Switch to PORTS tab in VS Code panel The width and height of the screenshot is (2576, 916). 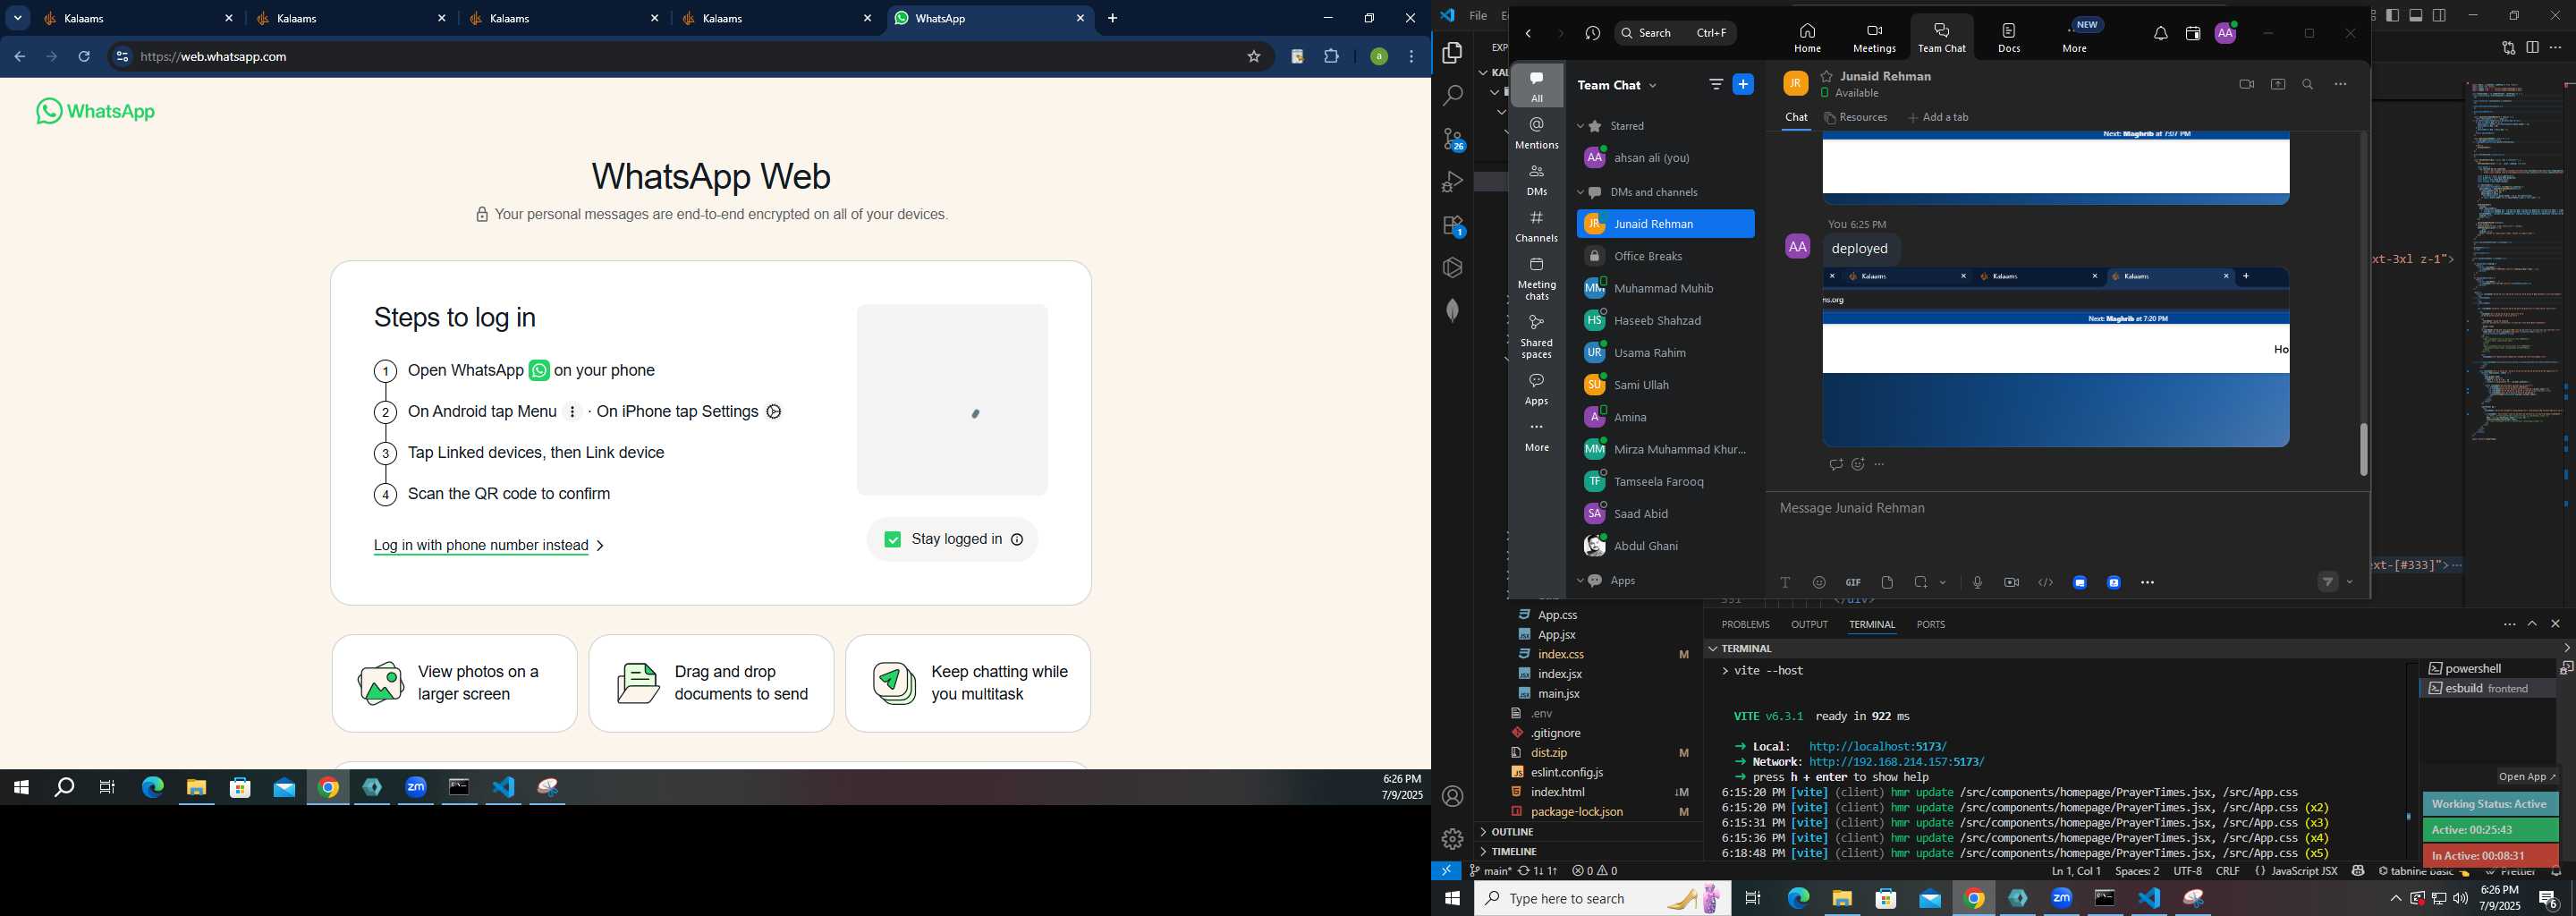[x=1930, y=624]
